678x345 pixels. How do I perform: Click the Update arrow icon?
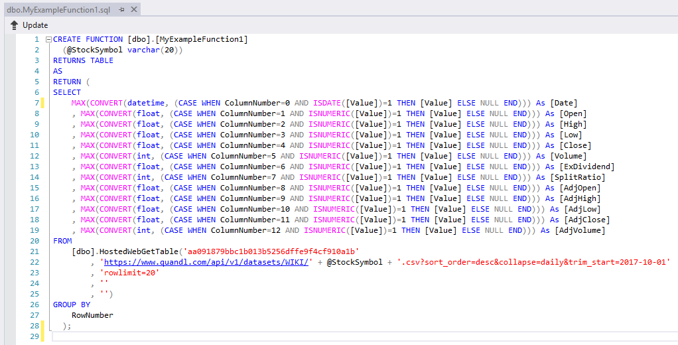point(14,25)
